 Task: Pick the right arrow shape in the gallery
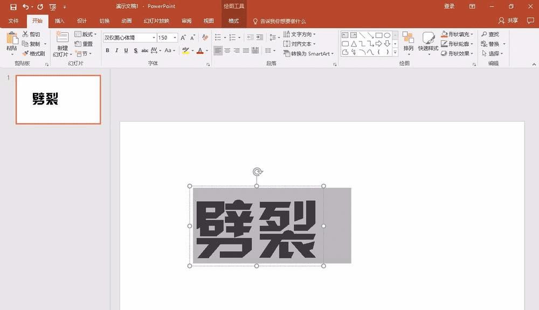coord(378,44)
